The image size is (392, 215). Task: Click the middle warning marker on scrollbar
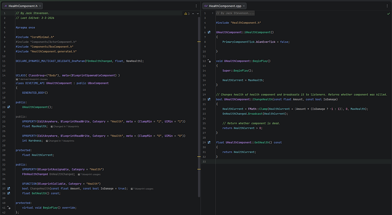click(199, 157)
